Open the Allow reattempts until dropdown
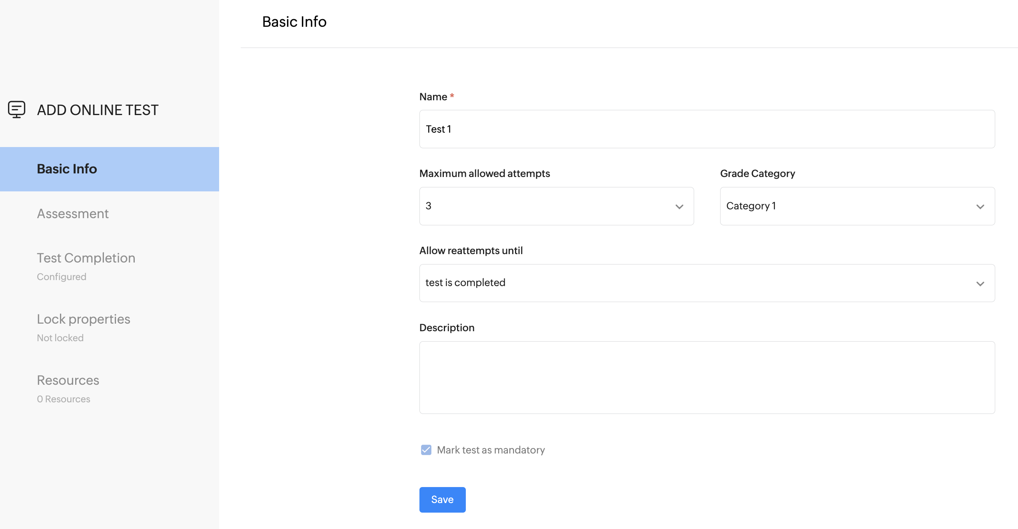This screenshot has height=529, width=1018. click(x=707, y=283)
